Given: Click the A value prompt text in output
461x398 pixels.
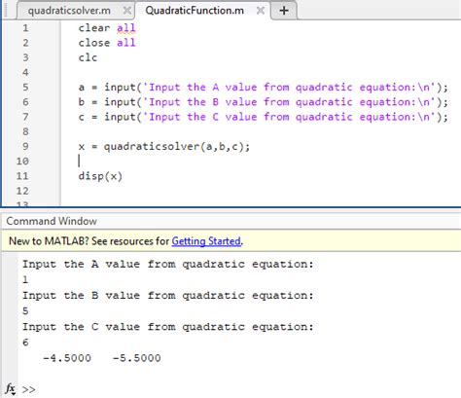Looking at the screenshot, I should [x=168, y=265].
